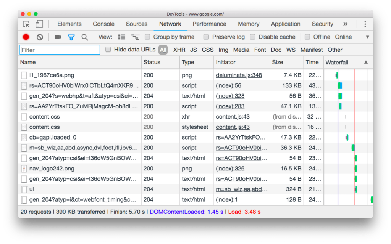Click the file icon beside nav_logo242.png
Viewport: 391px width, 244px height.
click(24, 169)
